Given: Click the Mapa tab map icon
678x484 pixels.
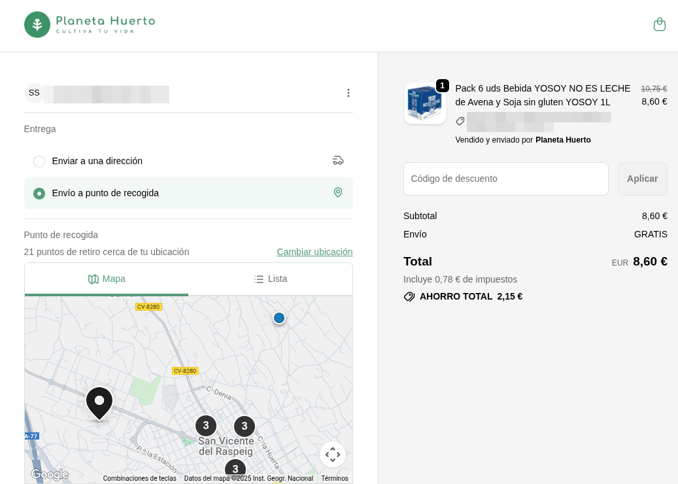Looking at the screenshot, I should (93, 279).
